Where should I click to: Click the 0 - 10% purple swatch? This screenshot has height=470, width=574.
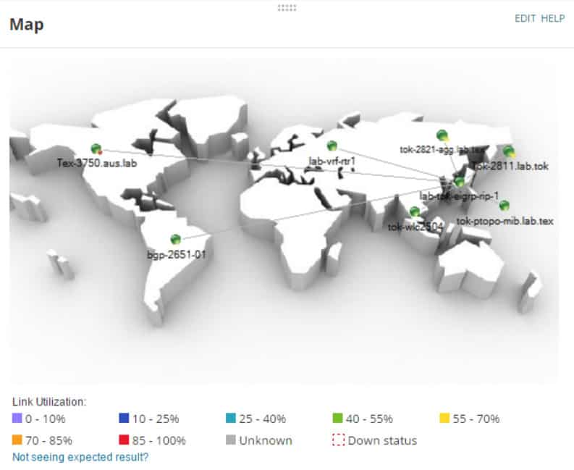(x=17, y=418)
